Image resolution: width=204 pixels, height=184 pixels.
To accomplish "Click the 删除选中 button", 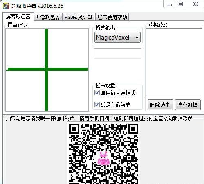I will (x=160, y=105).
